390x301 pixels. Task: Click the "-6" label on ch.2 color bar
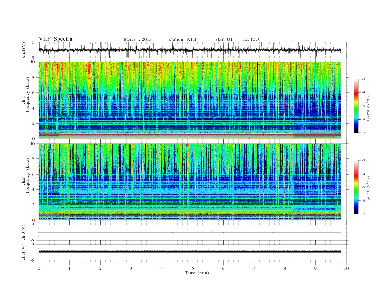(363, 200)
